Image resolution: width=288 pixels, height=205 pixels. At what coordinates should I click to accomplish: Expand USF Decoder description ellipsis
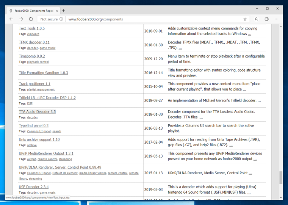[x=249, y=192]
